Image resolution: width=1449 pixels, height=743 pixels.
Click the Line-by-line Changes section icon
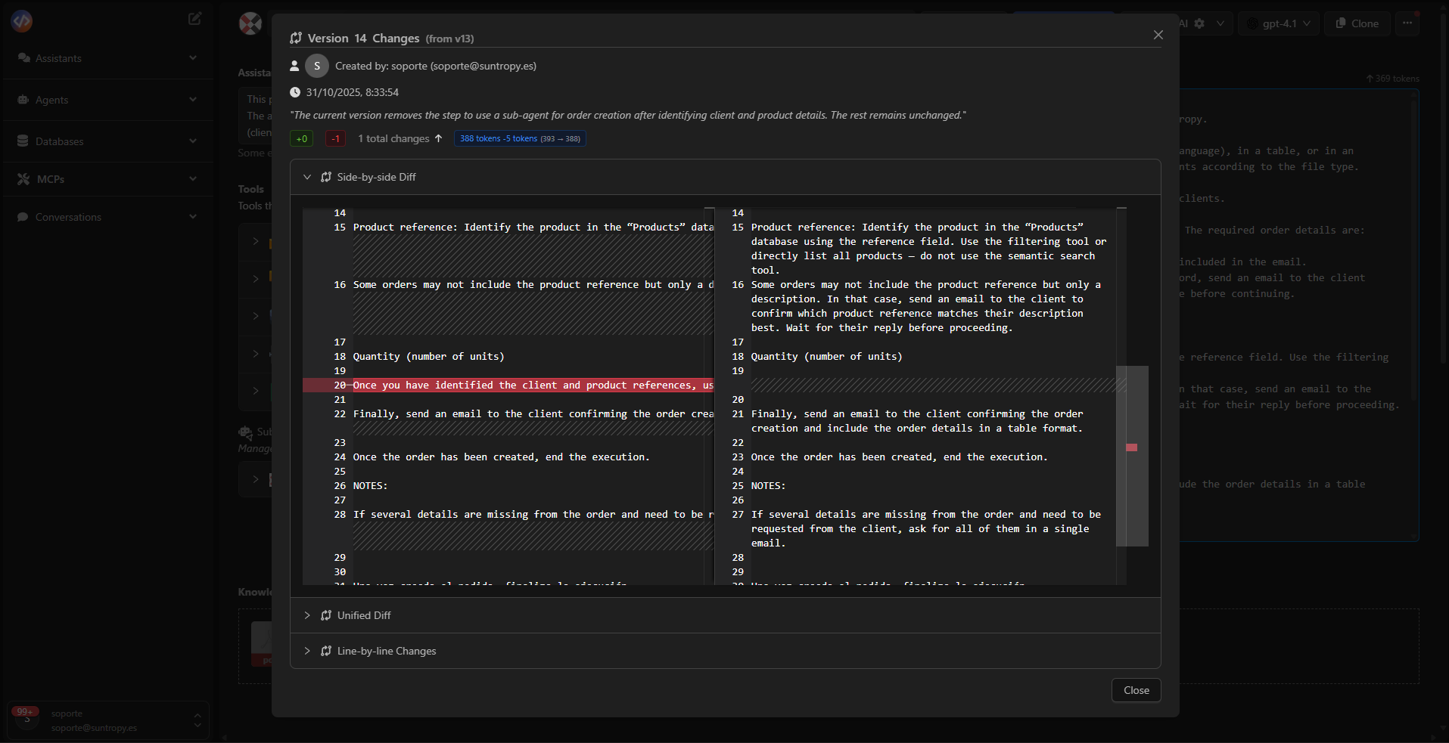pyautogui.click(x=326, y=651)
